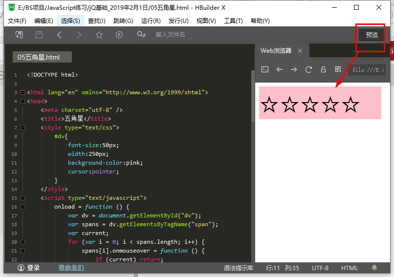394x277 pixels.
Task: Open the 选择(S) menu
Action: tap(70, 21)
